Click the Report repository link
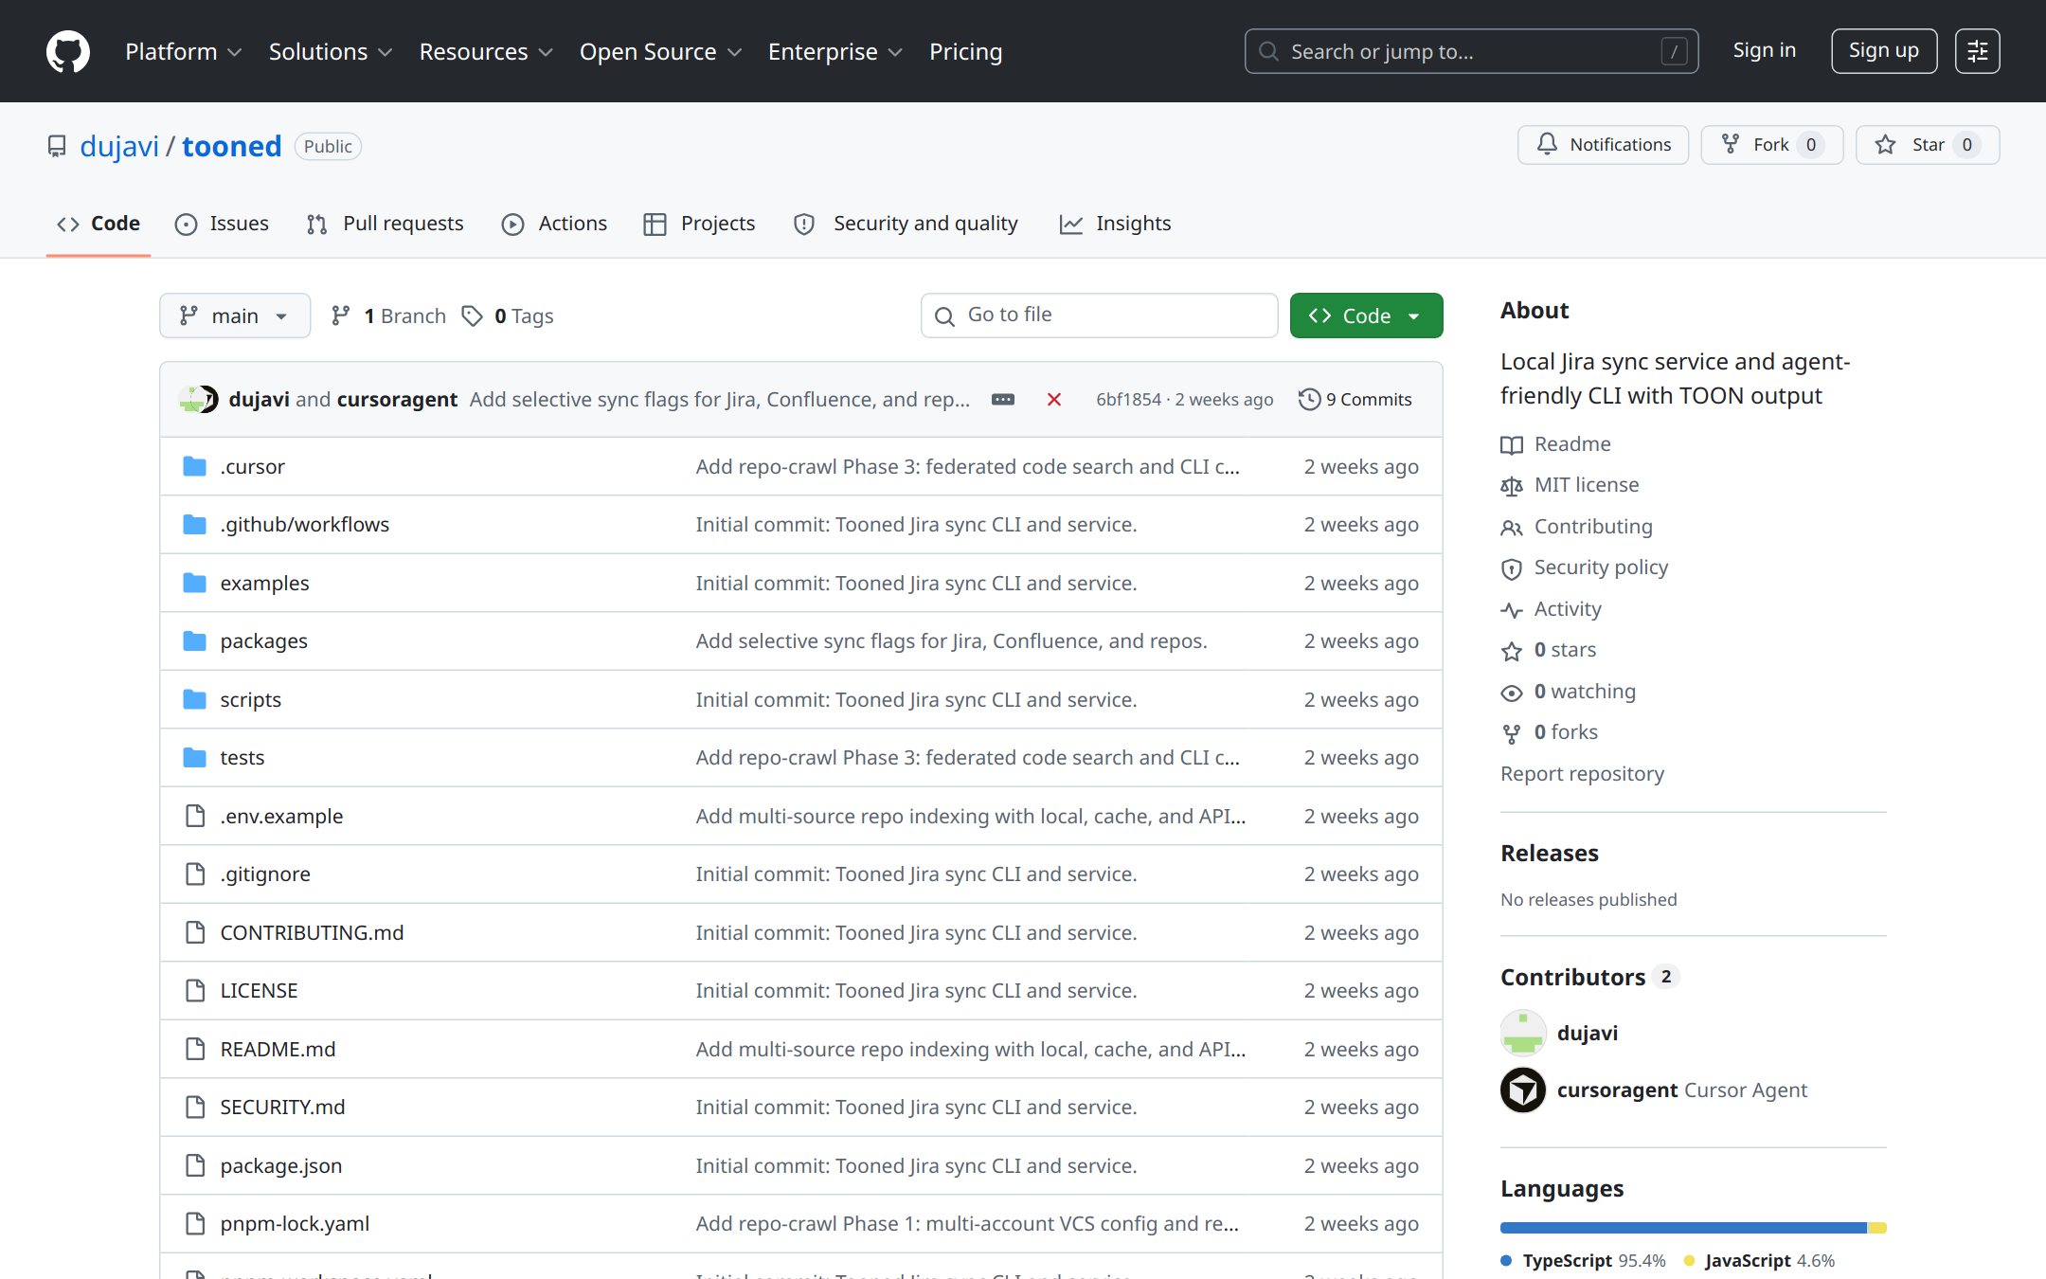The image size is (2046, 1279). pos(1582,774)
